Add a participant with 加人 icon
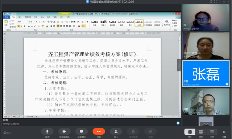Viewport: 232px width, 139px height. pyautogui.click(x=116, y=131)
